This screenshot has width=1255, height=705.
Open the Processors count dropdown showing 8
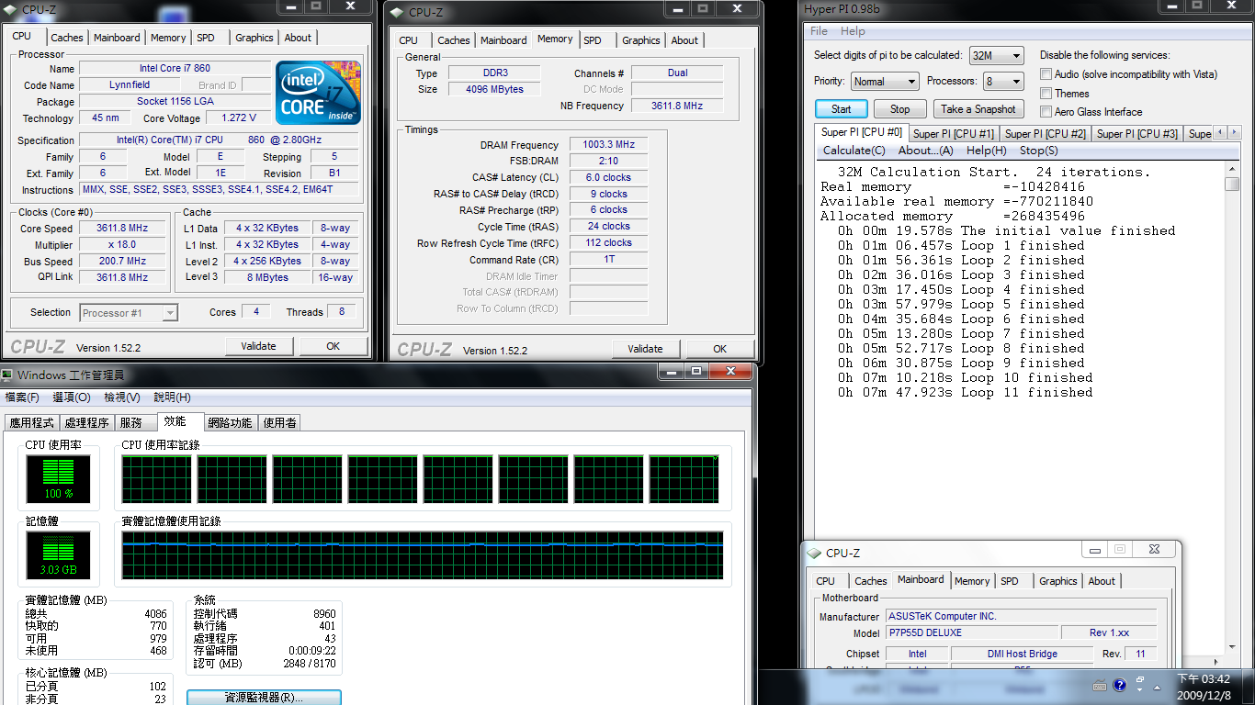pyautogui.click(x=1002, y=81)
